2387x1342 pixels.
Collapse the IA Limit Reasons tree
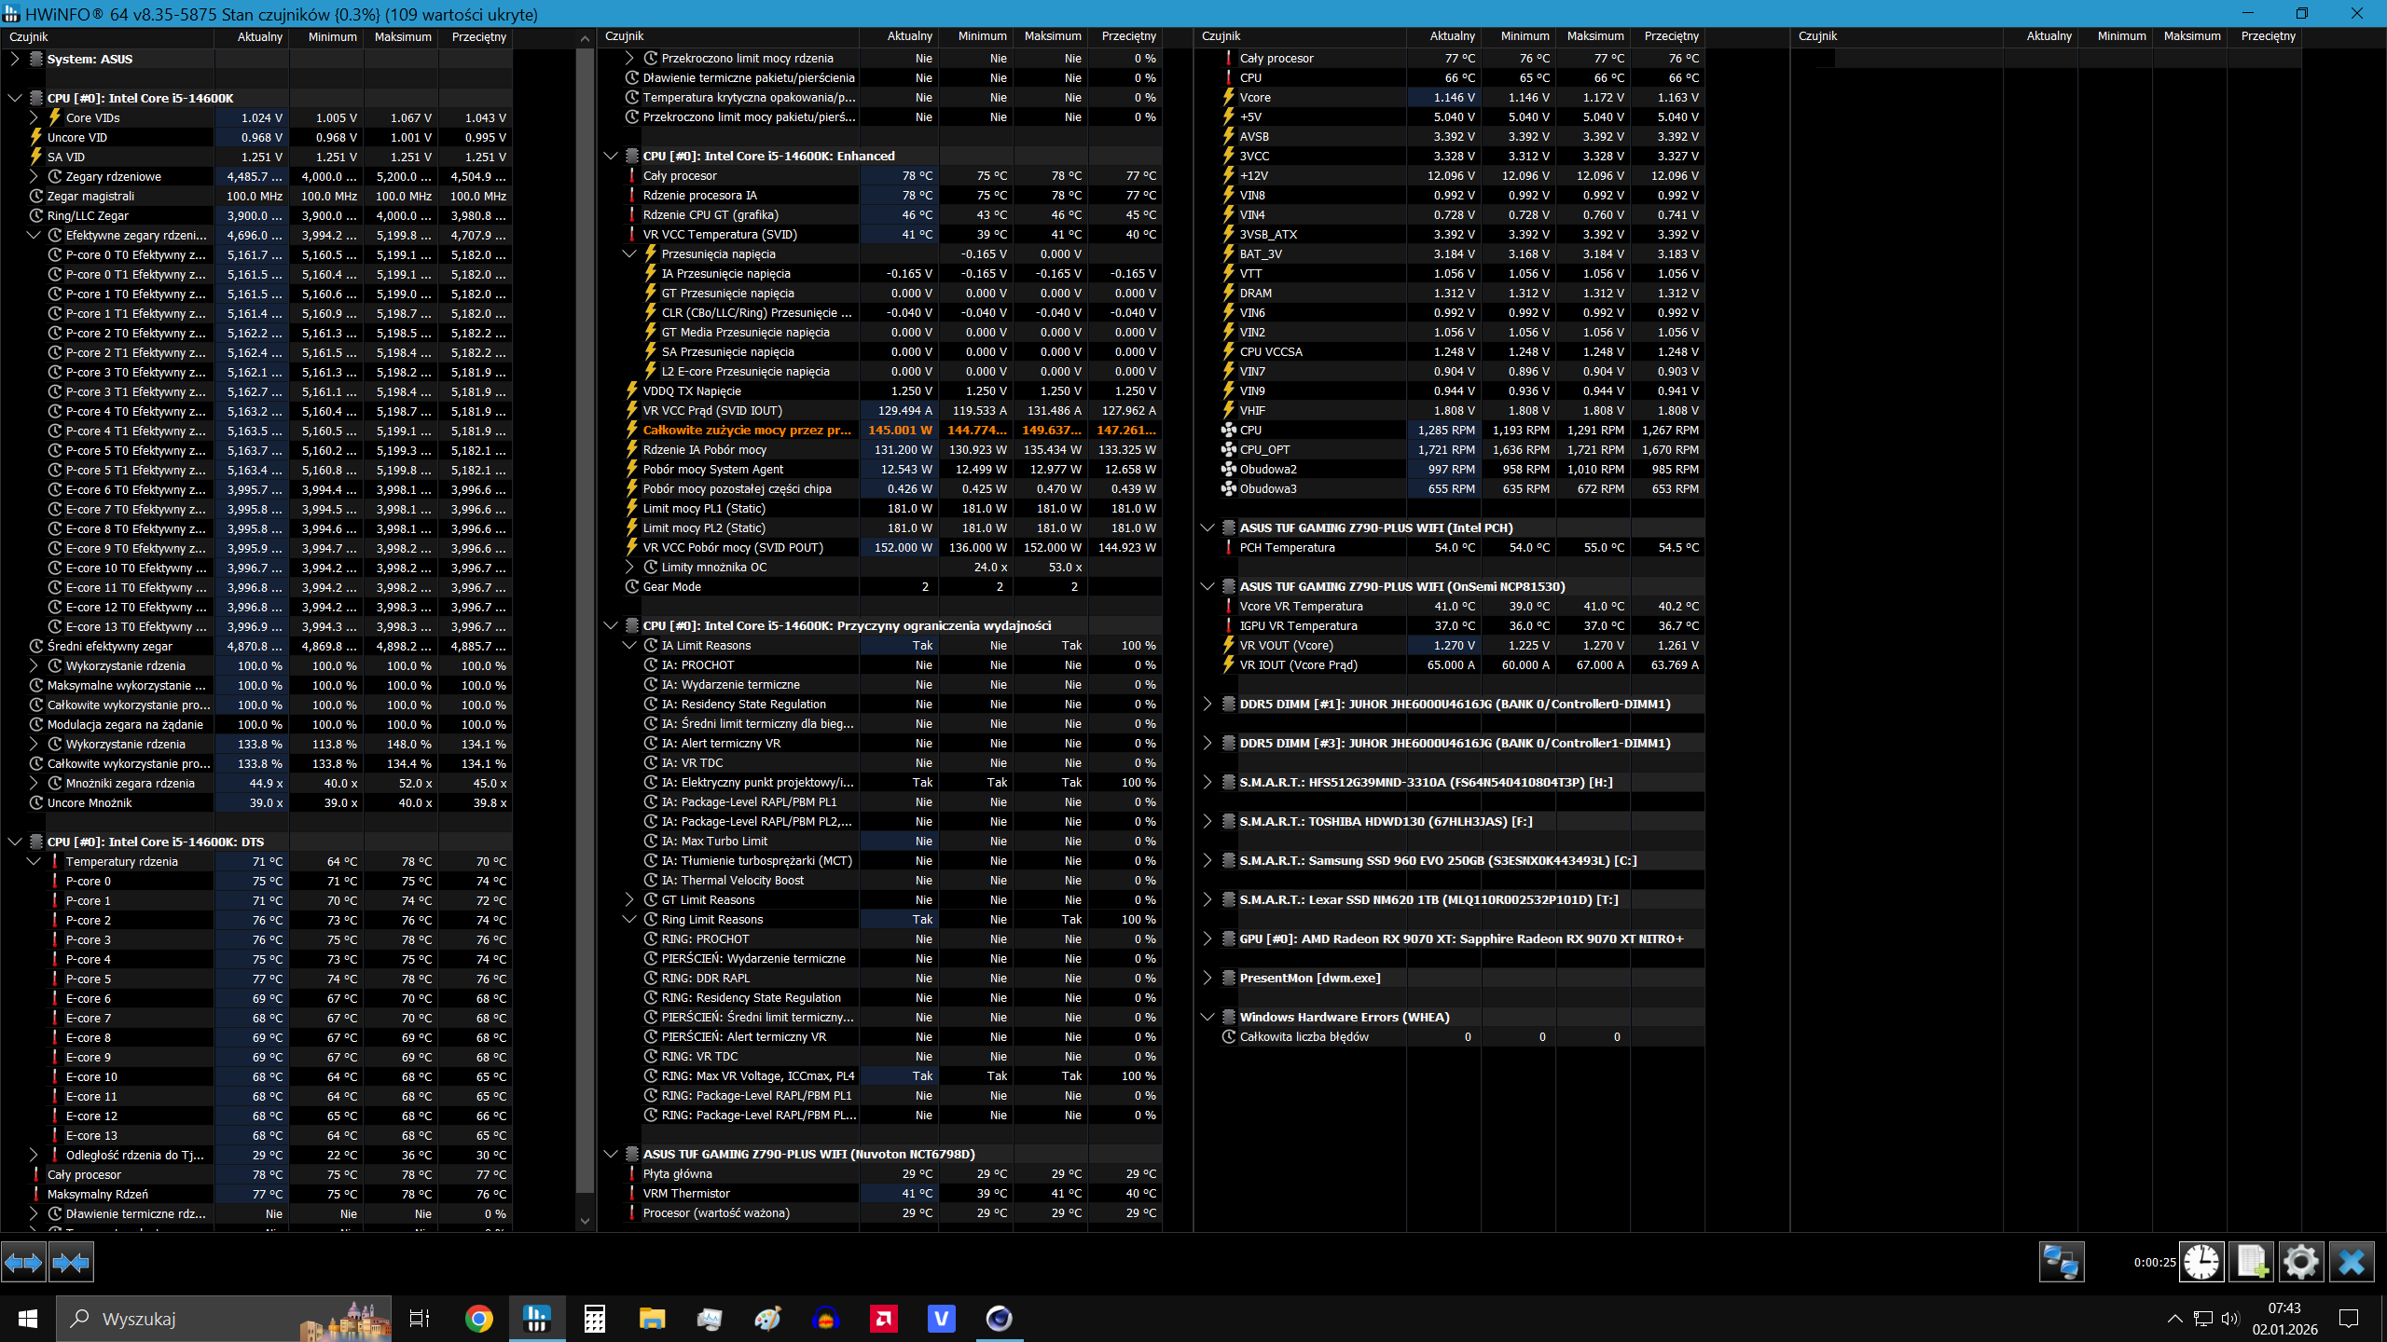(x=629, y=645)
